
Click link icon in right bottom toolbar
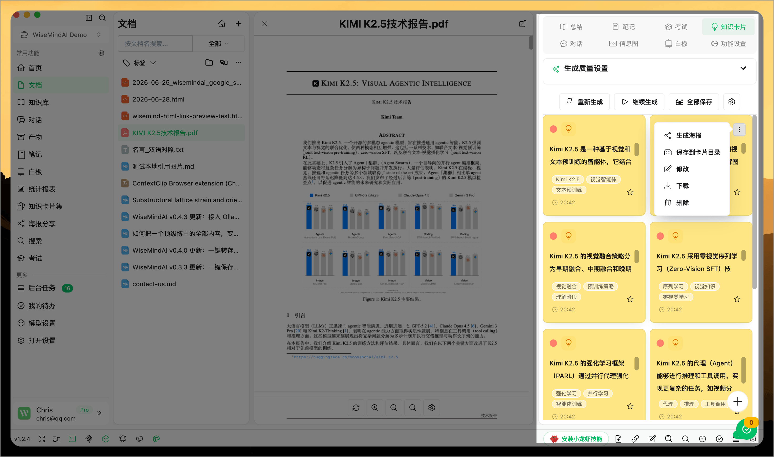pos(635,439)
